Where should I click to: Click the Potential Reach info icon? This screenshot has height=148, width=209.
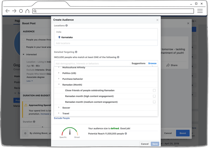click(126, 133)
